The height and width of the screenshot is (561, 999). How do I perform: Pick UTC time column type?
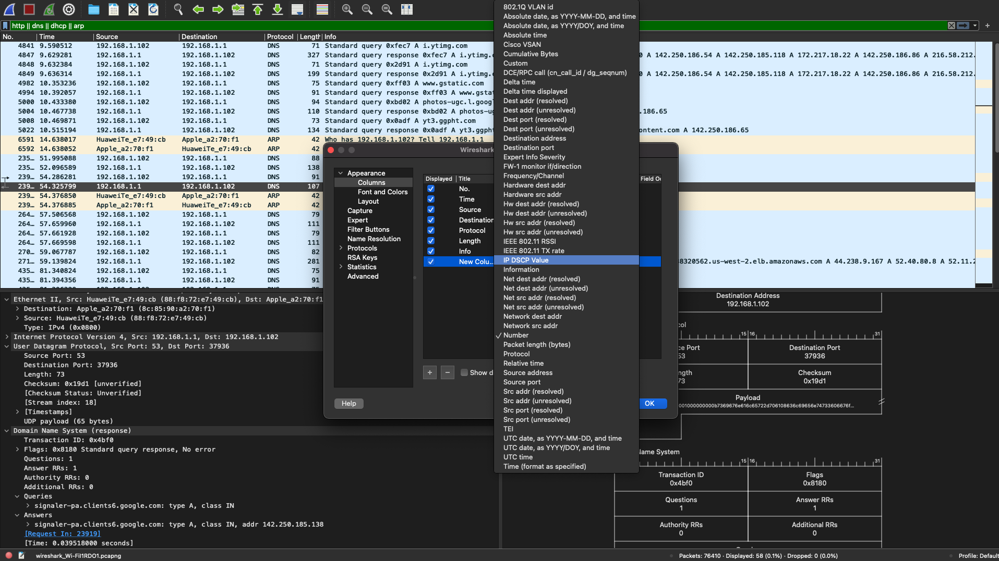[x=566, y=457]
